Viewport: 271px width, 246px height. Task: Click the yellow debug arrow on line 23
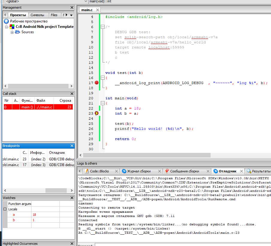click(97, 113)
